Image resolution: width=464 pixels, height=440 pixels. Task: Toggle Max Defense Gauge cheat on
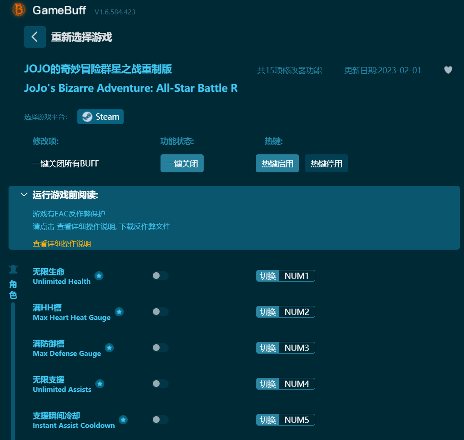pyautogui.click(x=160, y=348)
